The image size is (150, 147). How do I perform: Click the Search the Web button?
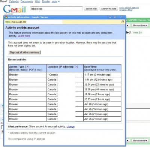(x=109, y=9)
